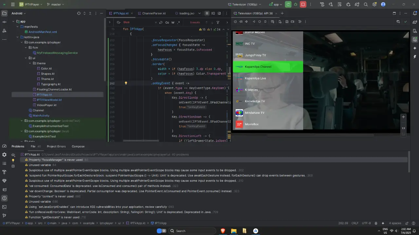Open Television (1080p) device selector

[245, 5]
